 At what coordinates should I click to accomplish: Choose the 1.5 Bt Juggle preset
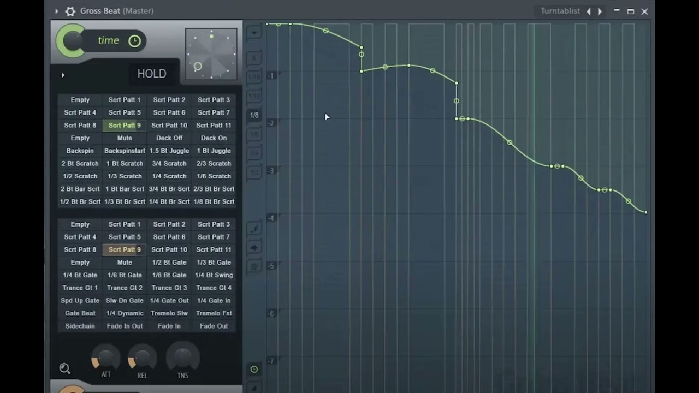pyautogui.click(x=169, y=151)
